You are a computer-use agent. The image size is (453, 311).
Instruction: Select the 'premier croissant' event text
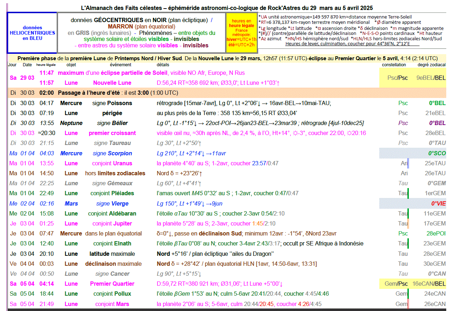(112, 133)
